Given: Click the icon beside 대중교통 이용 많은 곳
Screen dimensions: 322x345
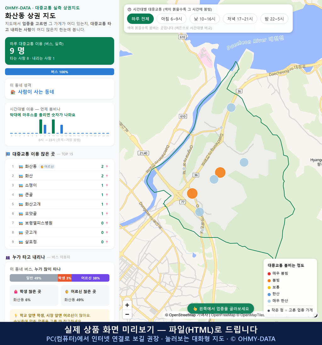Looking at the screenshot, I should [8, 154].
